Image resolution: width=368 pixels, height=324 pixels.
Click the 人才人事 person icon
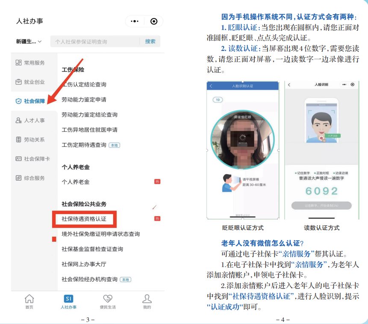click(18, 120)
